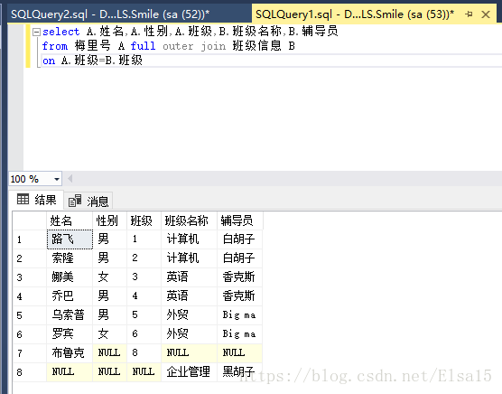The height and width of the screenshot is (394, 502).
Task: Close the SQLQuery1.sql tab
Action: point(486,14)
